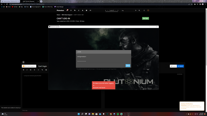Jump to last post arrow
The width and height of the screenshot is (207, 116).
pyautogui.click(x=118, y=10)
